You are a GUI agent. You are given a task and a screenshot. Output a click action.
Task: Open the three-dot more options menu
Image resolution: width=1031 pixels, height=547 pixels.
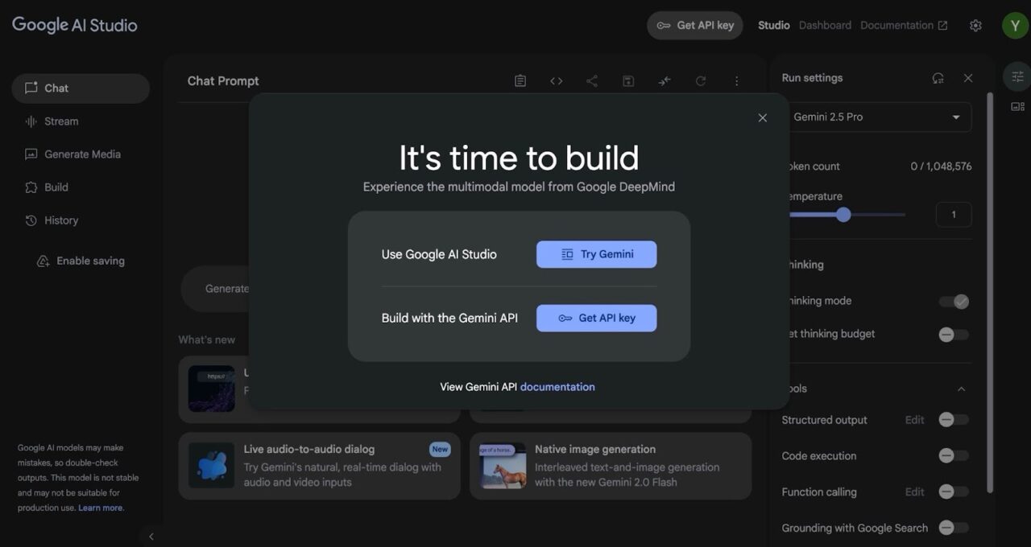pos(736,80)
